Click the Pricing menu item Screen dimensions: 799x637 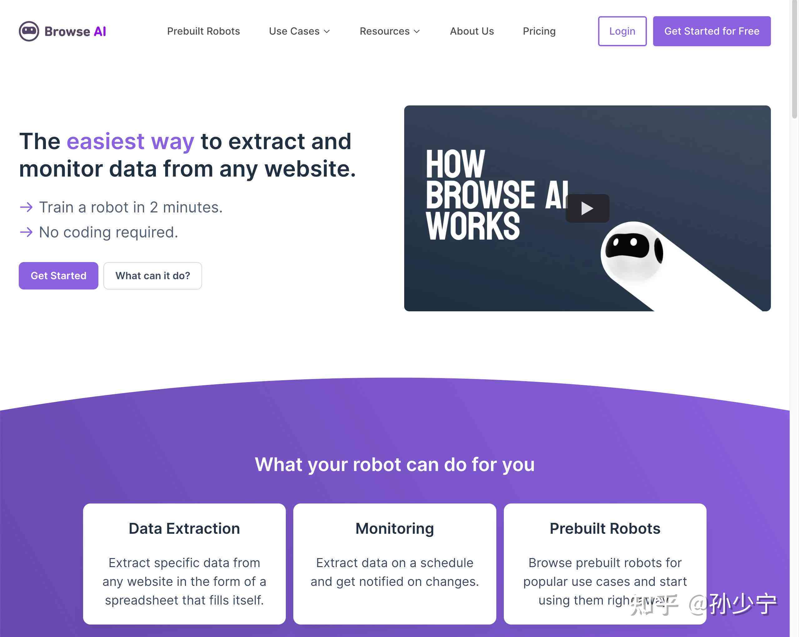click(x=539, y=31)
